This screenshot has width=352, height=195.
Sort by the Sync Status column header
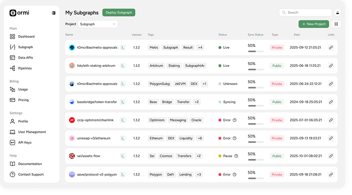(255, 35)
